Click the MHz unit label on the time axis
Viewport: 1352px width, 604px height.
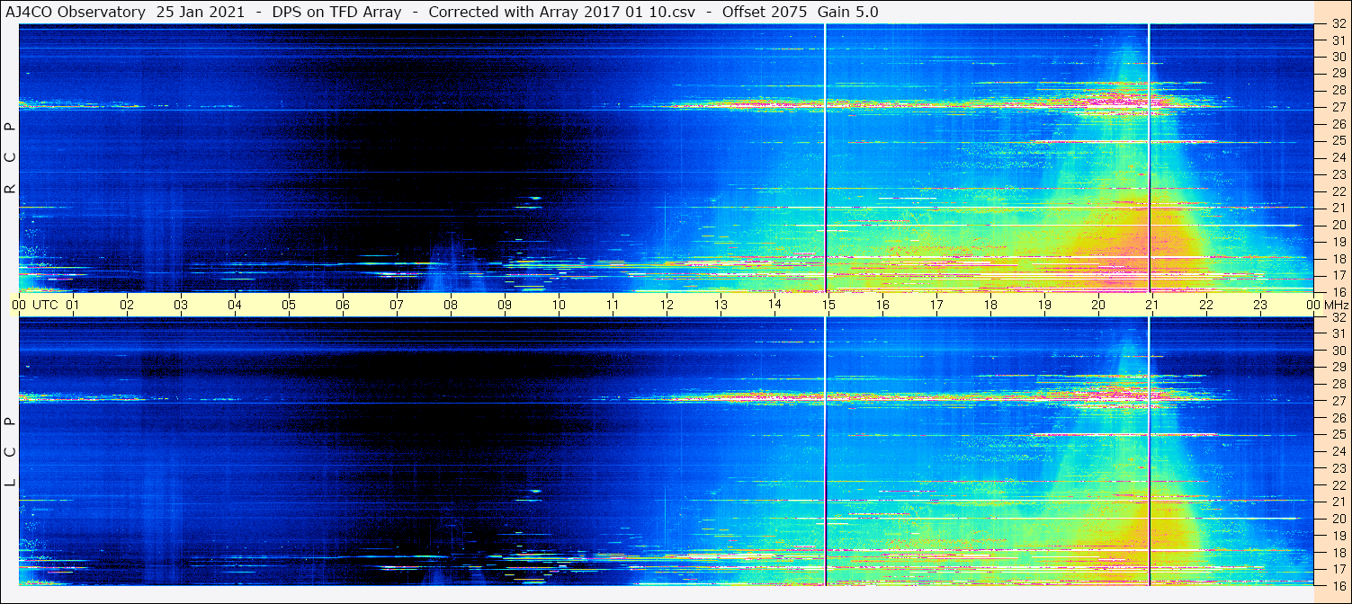pyautogui.click(x=1336, y=305)
